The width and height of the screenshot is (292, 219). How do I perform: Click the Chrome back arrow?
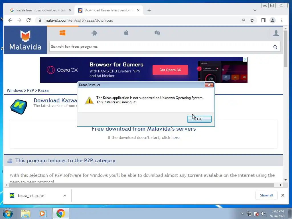[10, 20]
